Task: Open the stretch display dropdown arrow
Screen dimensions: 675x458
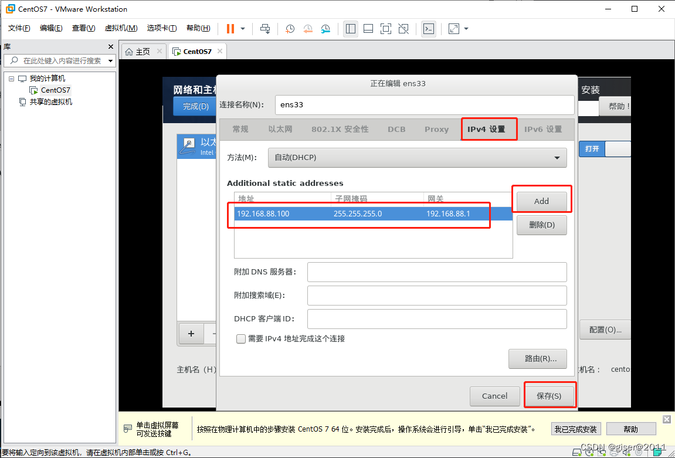Action: (x=466, y=29)
